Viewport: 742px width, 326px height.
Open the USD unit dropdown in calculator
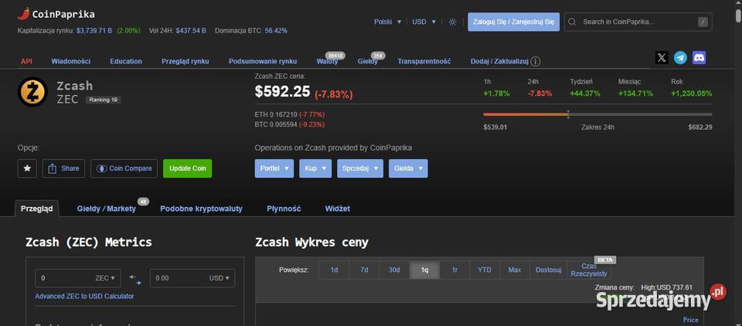(219, 278)
